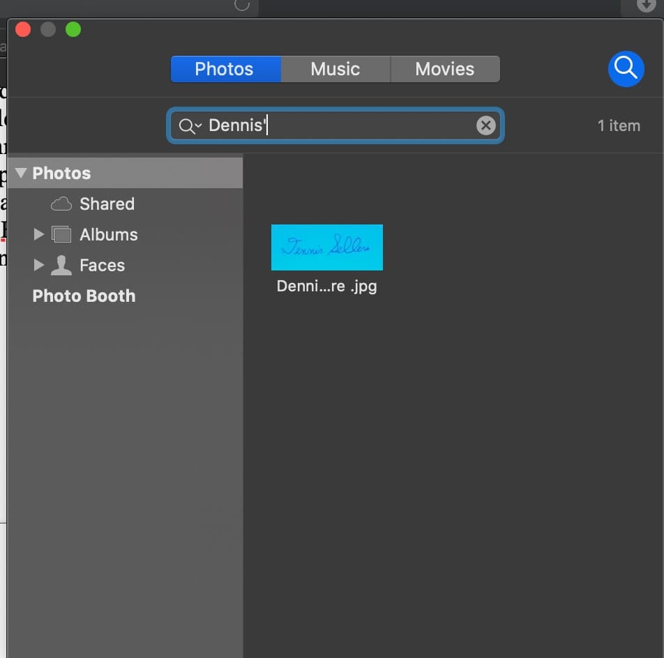The height and width of the screenshot is (658, 664).
Task: Switch to the Music tab
Action: [335, 69]
